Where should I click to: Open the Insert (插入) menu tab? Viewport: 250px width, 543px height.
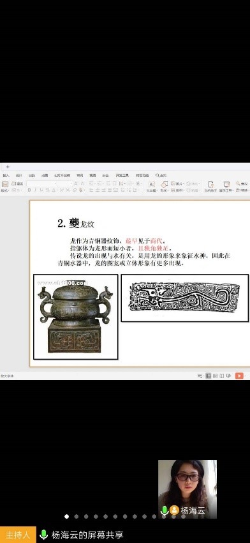6,175
